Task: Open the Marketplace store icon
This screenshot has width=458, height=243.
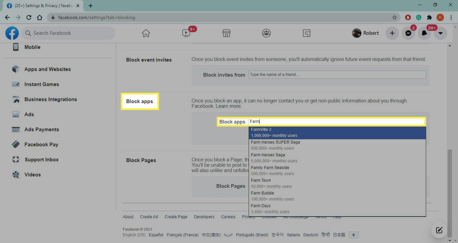Action: click(226, 33)
